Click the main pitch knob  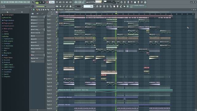click(x=33, y=6)
